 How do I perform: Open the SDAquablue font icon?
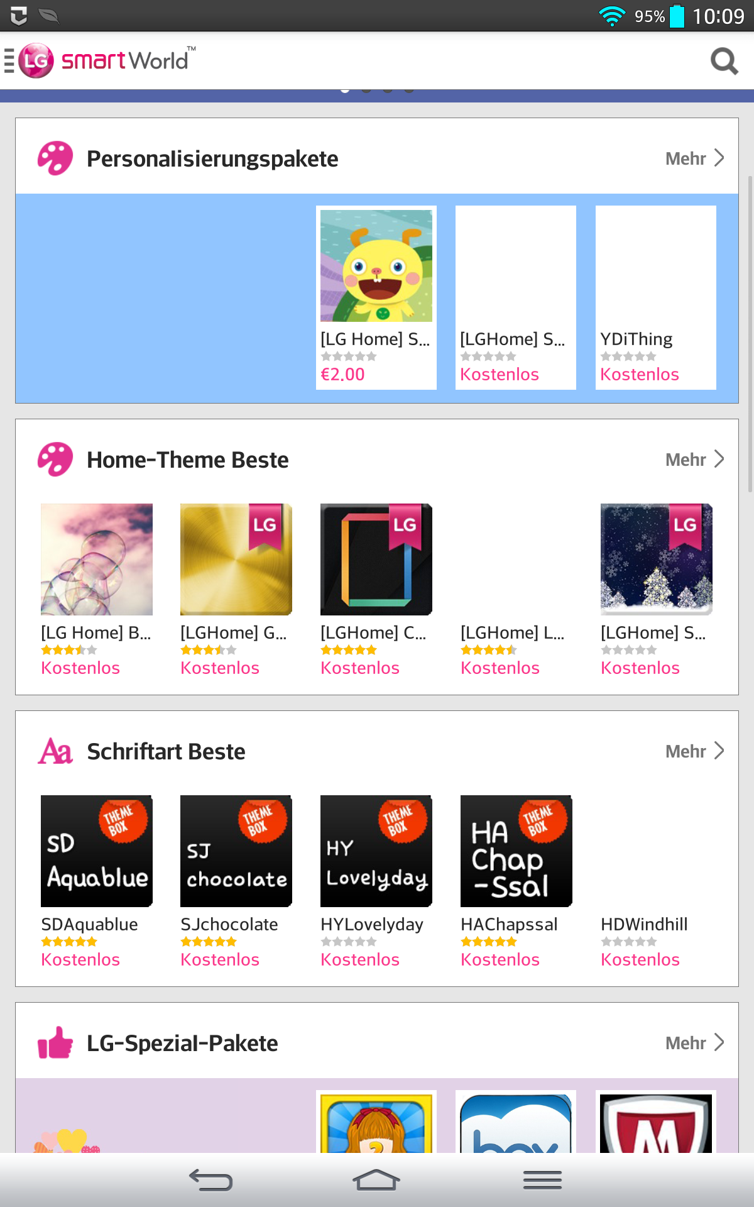pyautogui.click(x=97, y=851)
